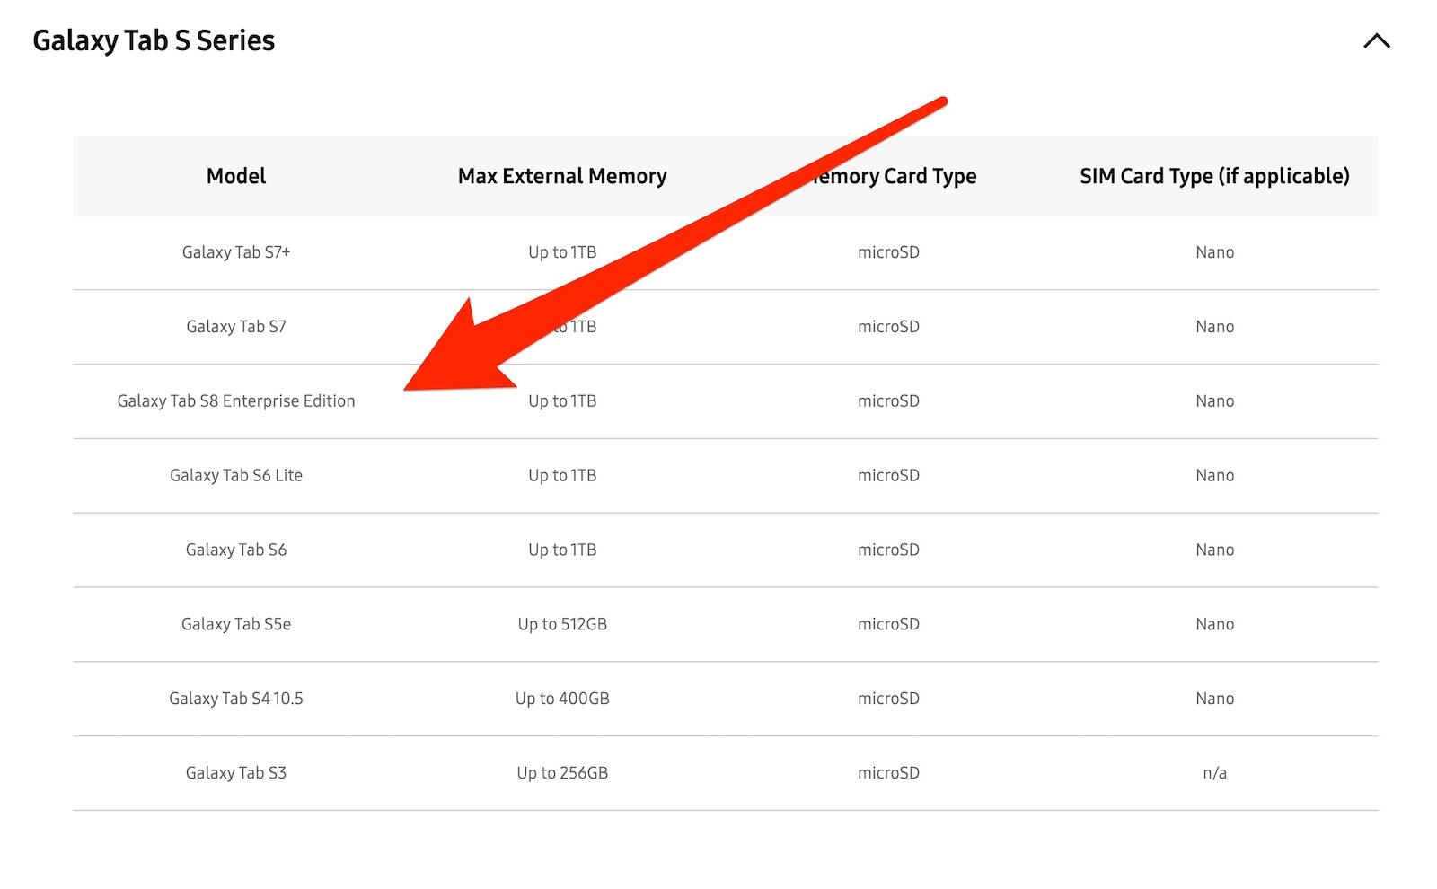Click the Galaxy Tab S6 model name

[236, 550]
